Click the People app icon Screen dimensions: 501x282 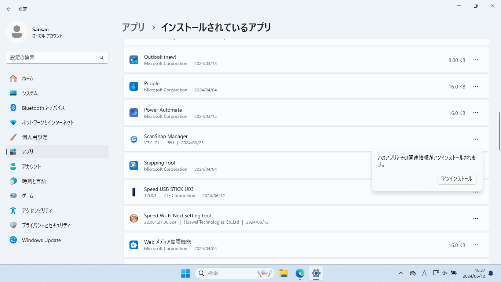tap(134, 86)
